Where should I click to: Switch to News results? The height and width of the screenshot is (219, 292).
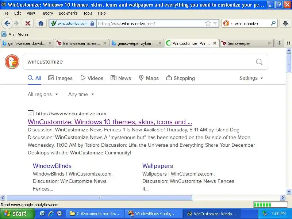pyautogui.click(x=121, y=78)
